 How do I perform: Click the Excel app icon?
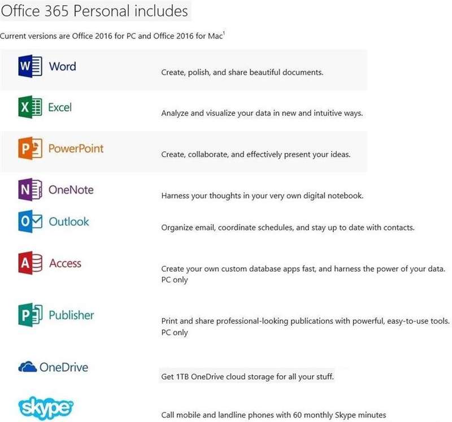(x=30, y=107)
